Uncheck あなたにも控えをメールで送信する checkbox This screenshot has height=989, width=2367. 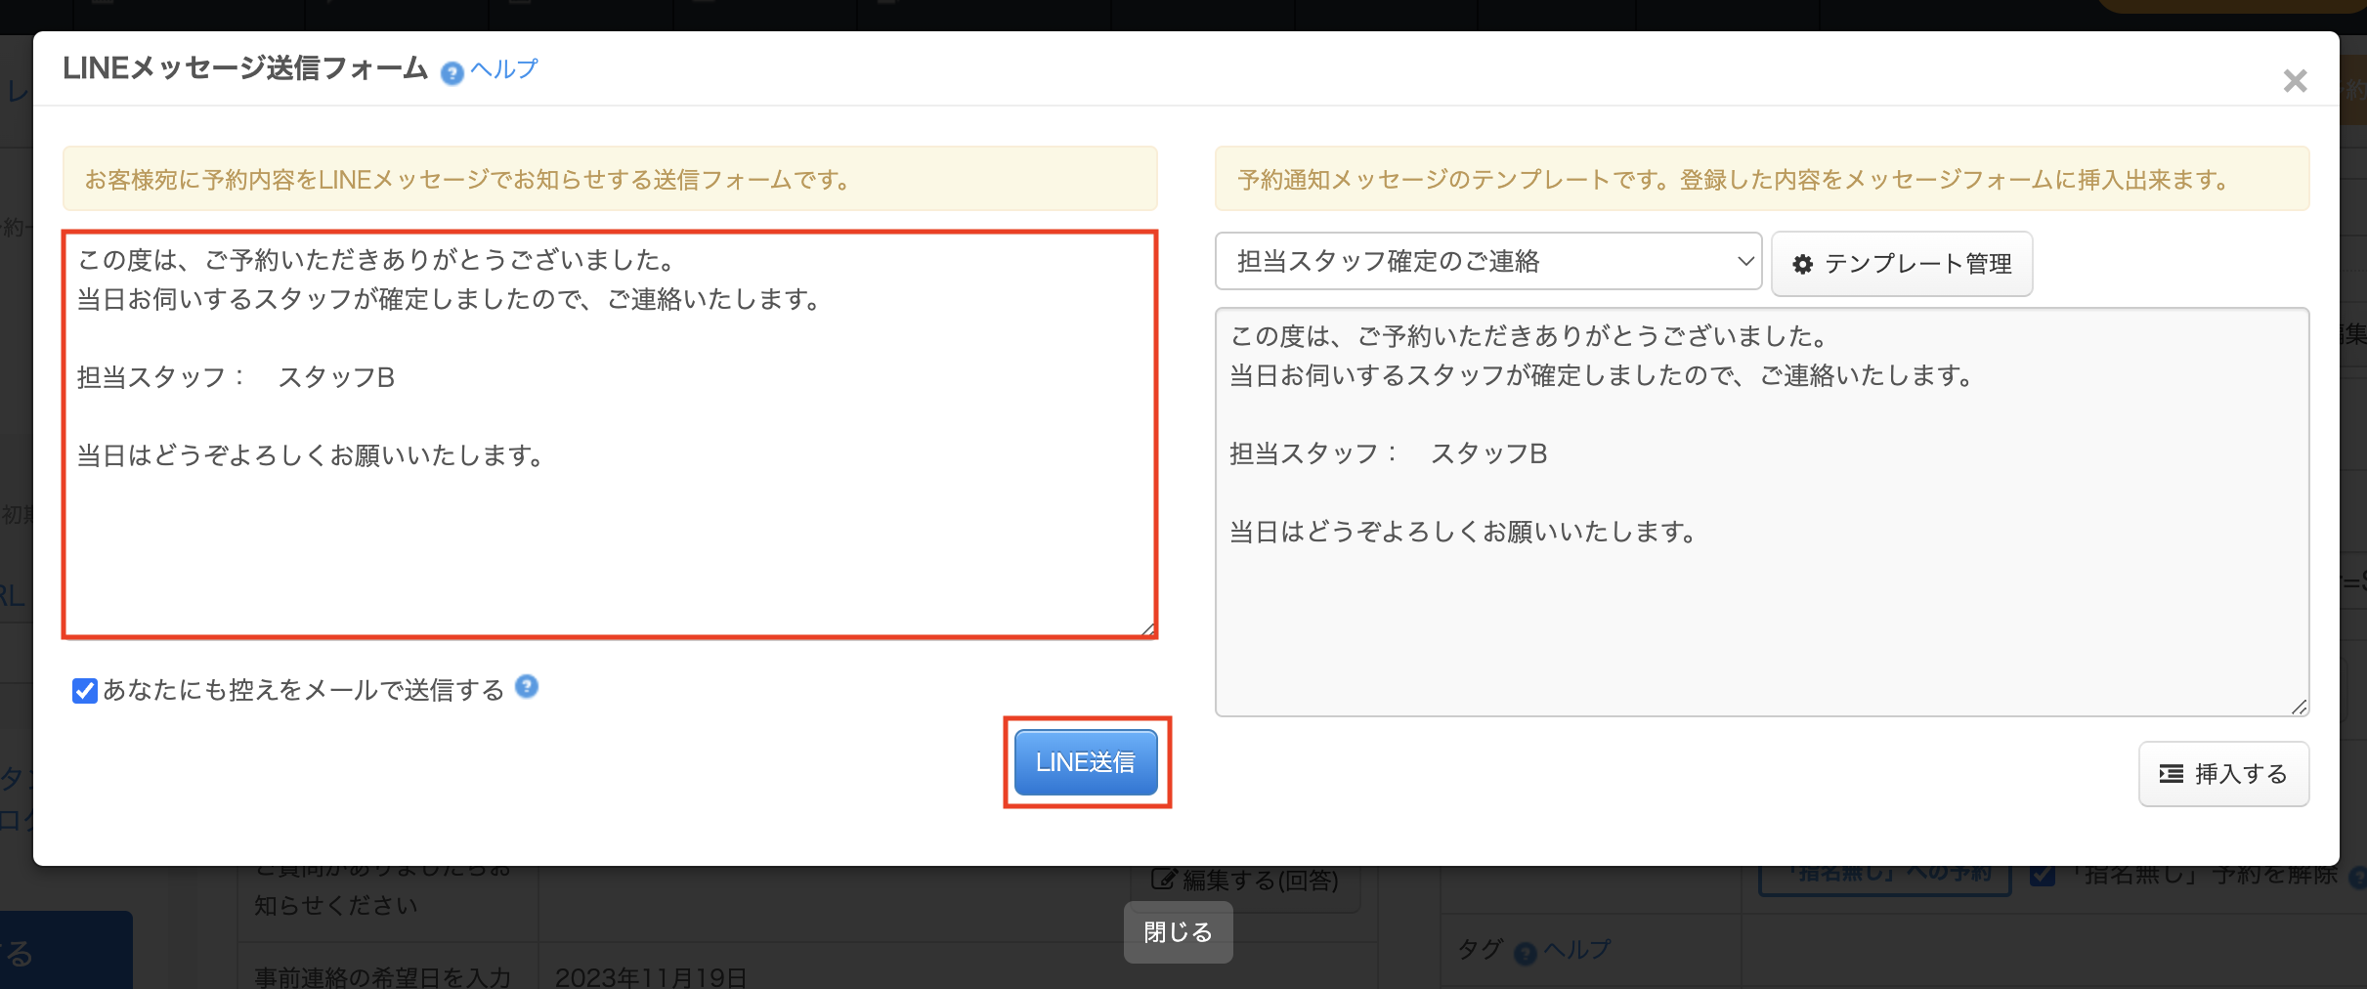(x=85, y=691)
